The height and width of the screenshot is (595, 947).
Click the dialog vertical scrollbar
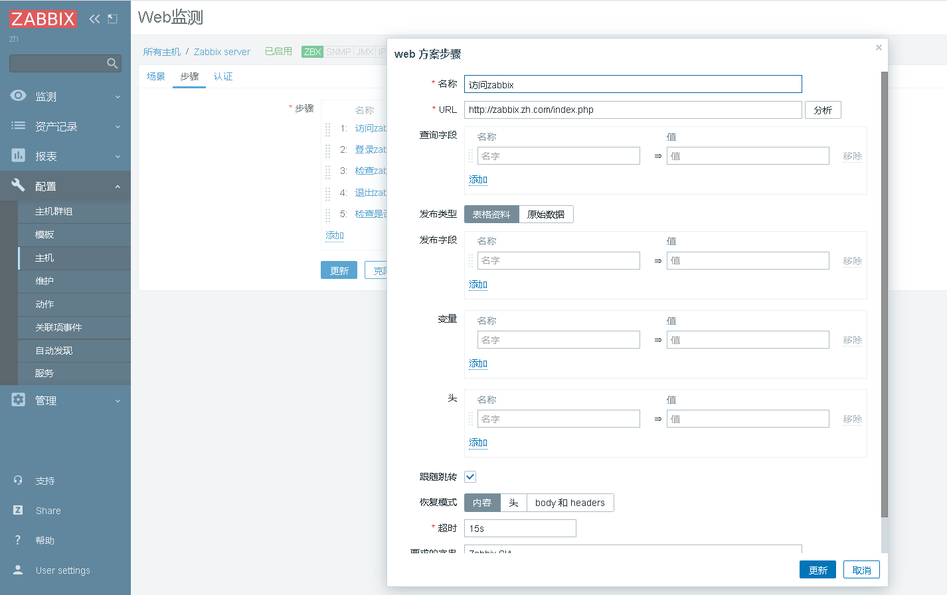tap(884, 294)
